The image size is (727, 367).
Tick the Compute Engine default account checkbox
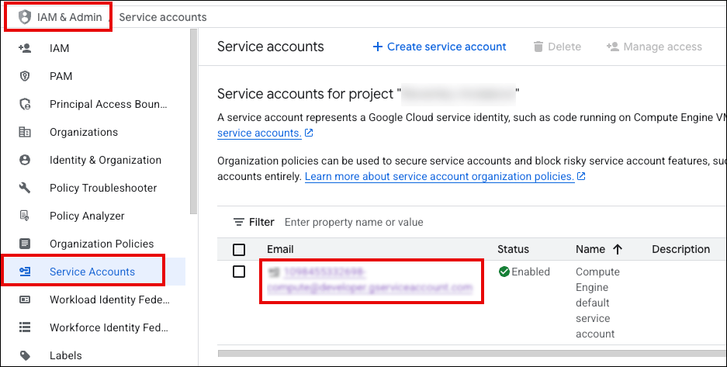click(x=239, y=272)
